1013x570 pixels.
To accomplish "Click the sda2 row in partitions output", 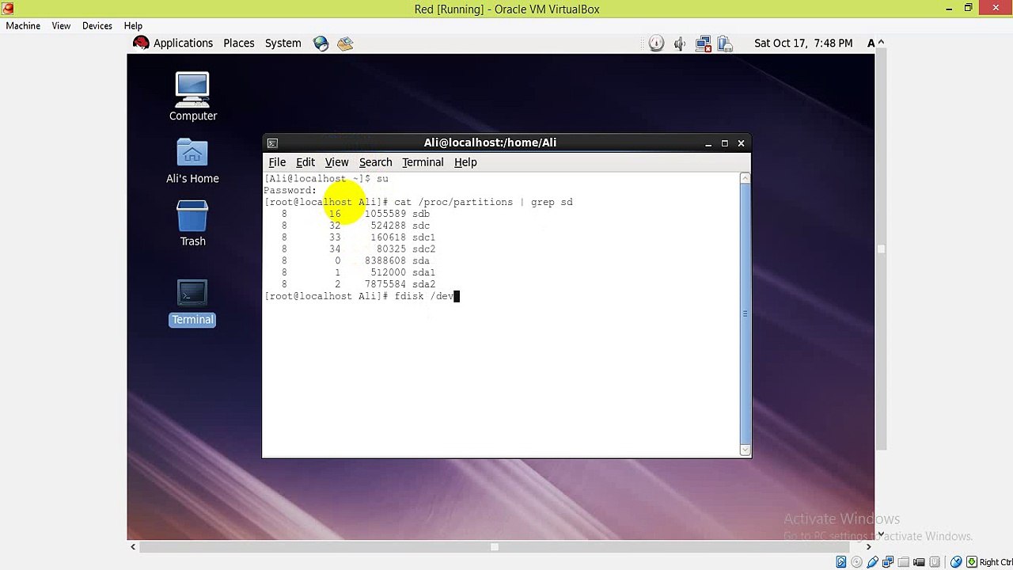I will 358,284.
